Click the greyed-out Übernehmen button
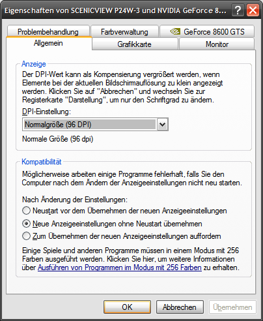This screenshot has width=263, height=321. click(x=232, y=307)
